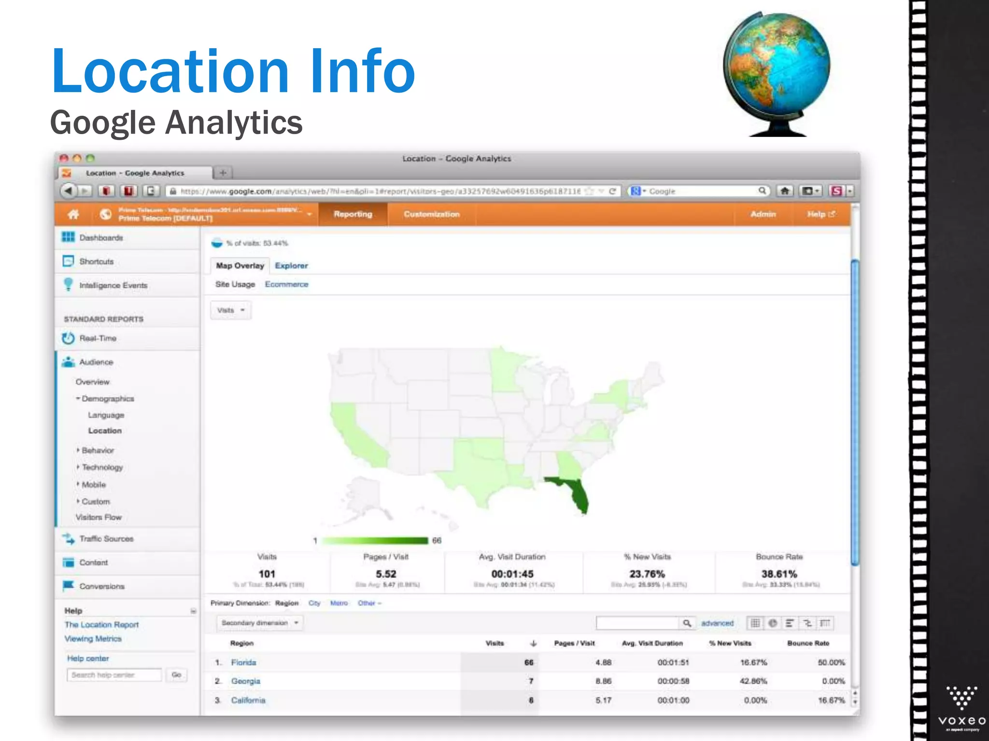The image size is (989, 741).
Task: Switch to pivot table view icon
Action: pyautogui.click(x=825, y=623)
